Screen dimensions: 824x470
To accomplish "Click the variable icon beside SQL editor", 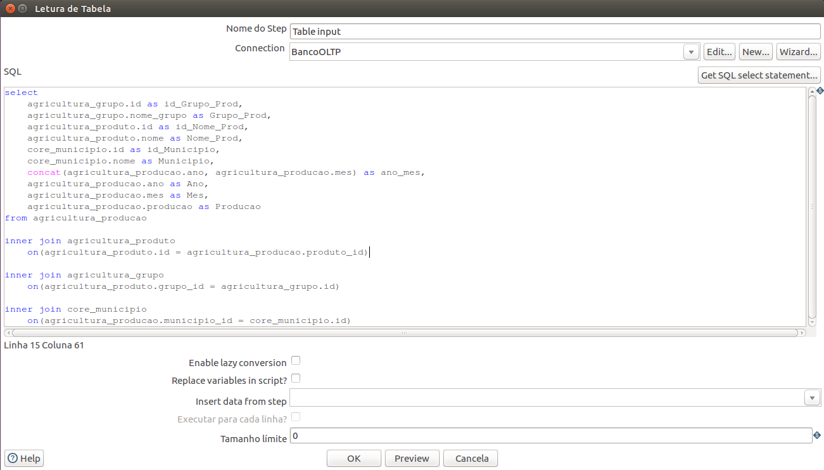I will click(820, 91).
